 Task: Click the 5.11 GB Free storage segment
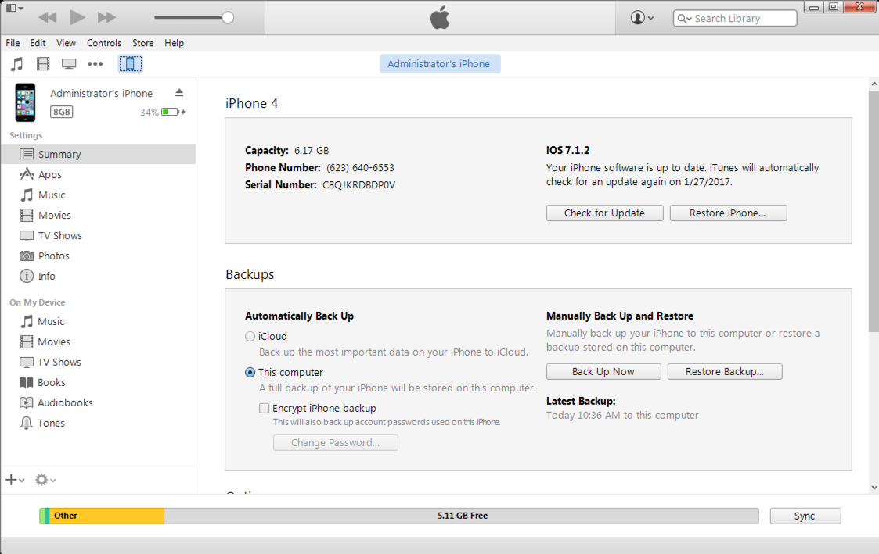(461, 516)
